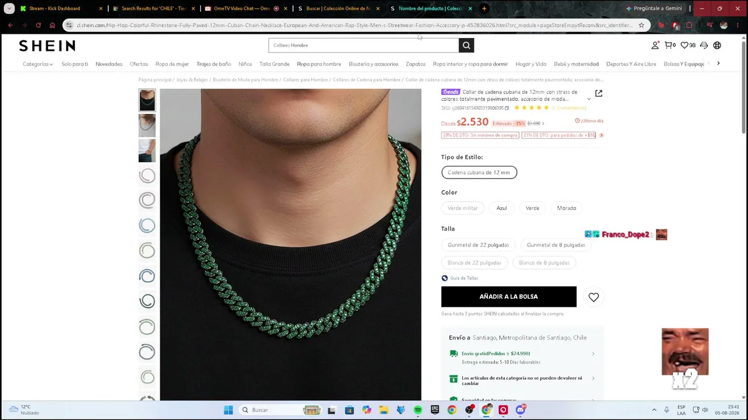Image resolution: width=748 pixels, height=420 pixels.
Task: Add product to wishlist with heart button
Action: [594, 297]
